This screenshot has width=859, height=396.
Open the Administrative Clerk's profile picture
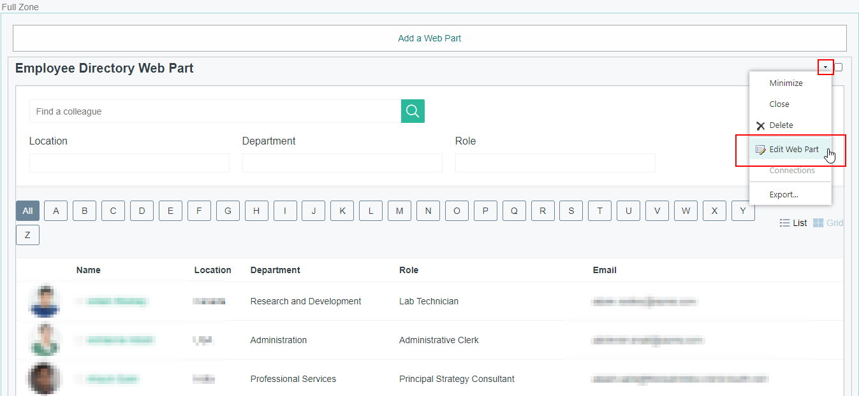pos(45,340)
